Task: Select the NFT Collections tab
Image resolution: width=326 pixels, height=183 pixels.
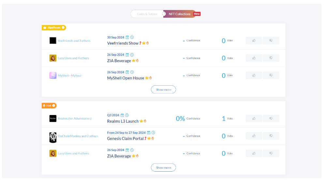Action: [179, 14]
